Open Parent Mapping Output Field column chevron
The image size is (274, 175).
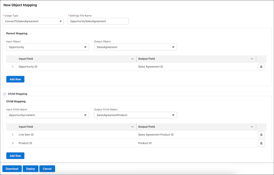(x=252, y=59)
